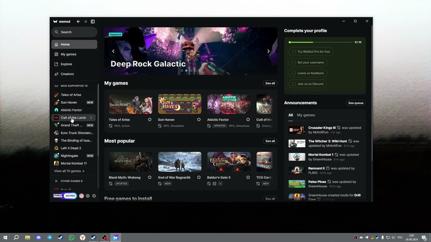Favorite Sun Haven with star
The width and height of the screenshot is (431, 242).
coord(199,120)
